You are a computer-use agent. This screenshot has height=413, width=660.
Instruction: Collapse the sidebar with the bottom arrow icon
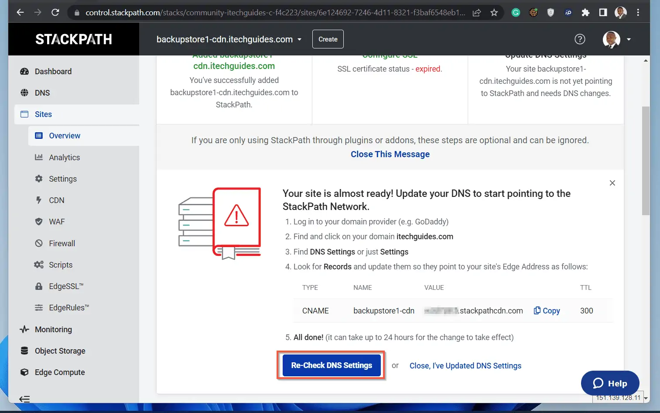click(x=24, y=399)
